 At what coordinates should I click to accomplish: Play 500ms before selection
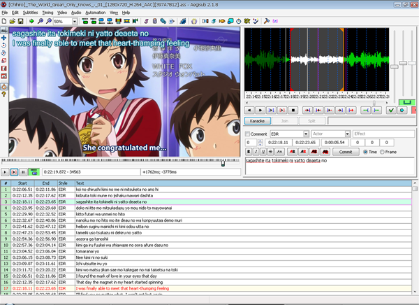[x=308, y=110]
